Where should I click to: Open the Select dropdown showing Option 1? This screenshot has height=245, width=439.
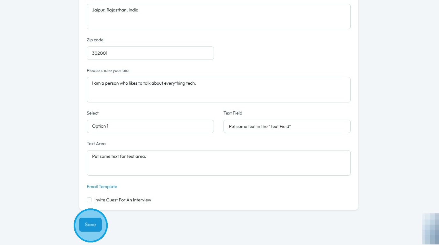click(x=150, y=126)
